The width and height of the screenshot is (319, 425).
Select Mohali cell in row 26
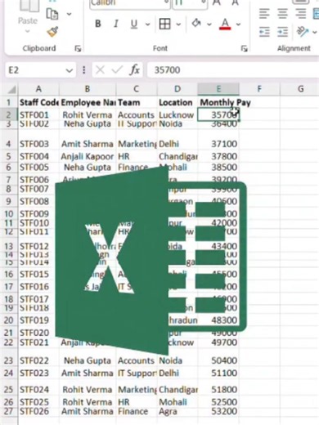[x=177, y=402]
